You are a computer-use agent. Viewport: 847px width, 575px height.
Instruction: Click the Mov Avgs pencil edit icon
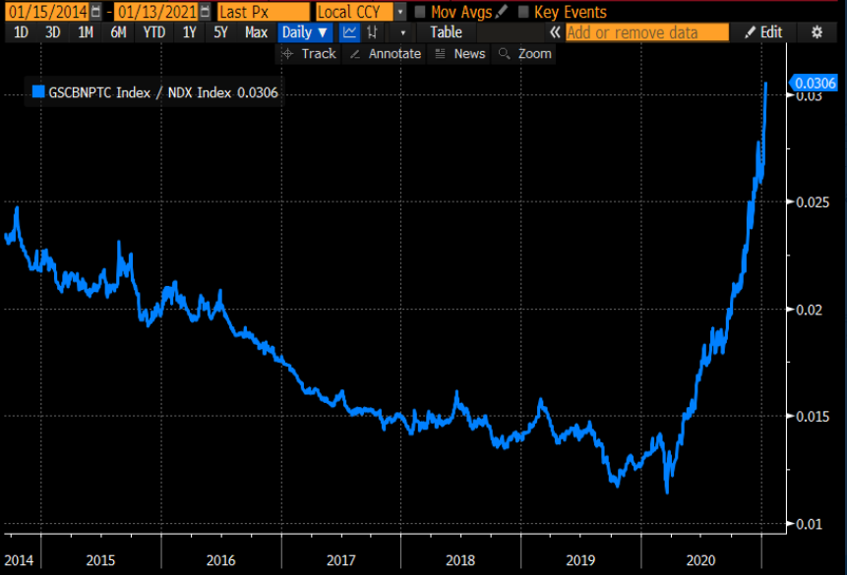[502, 12]
